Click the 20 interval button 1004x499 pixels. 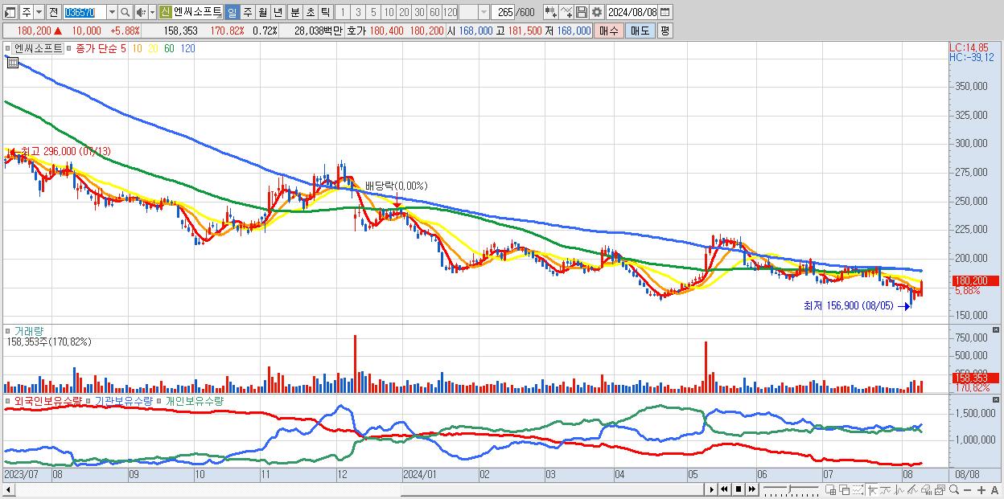[x=404, y=12]
